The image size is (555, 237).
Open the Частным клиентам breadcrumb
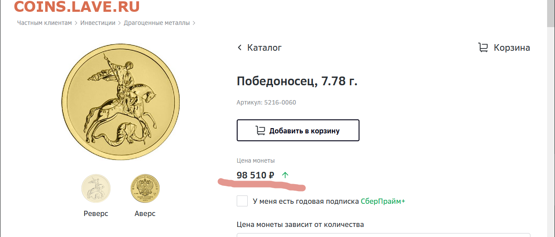tap(44, 23)
